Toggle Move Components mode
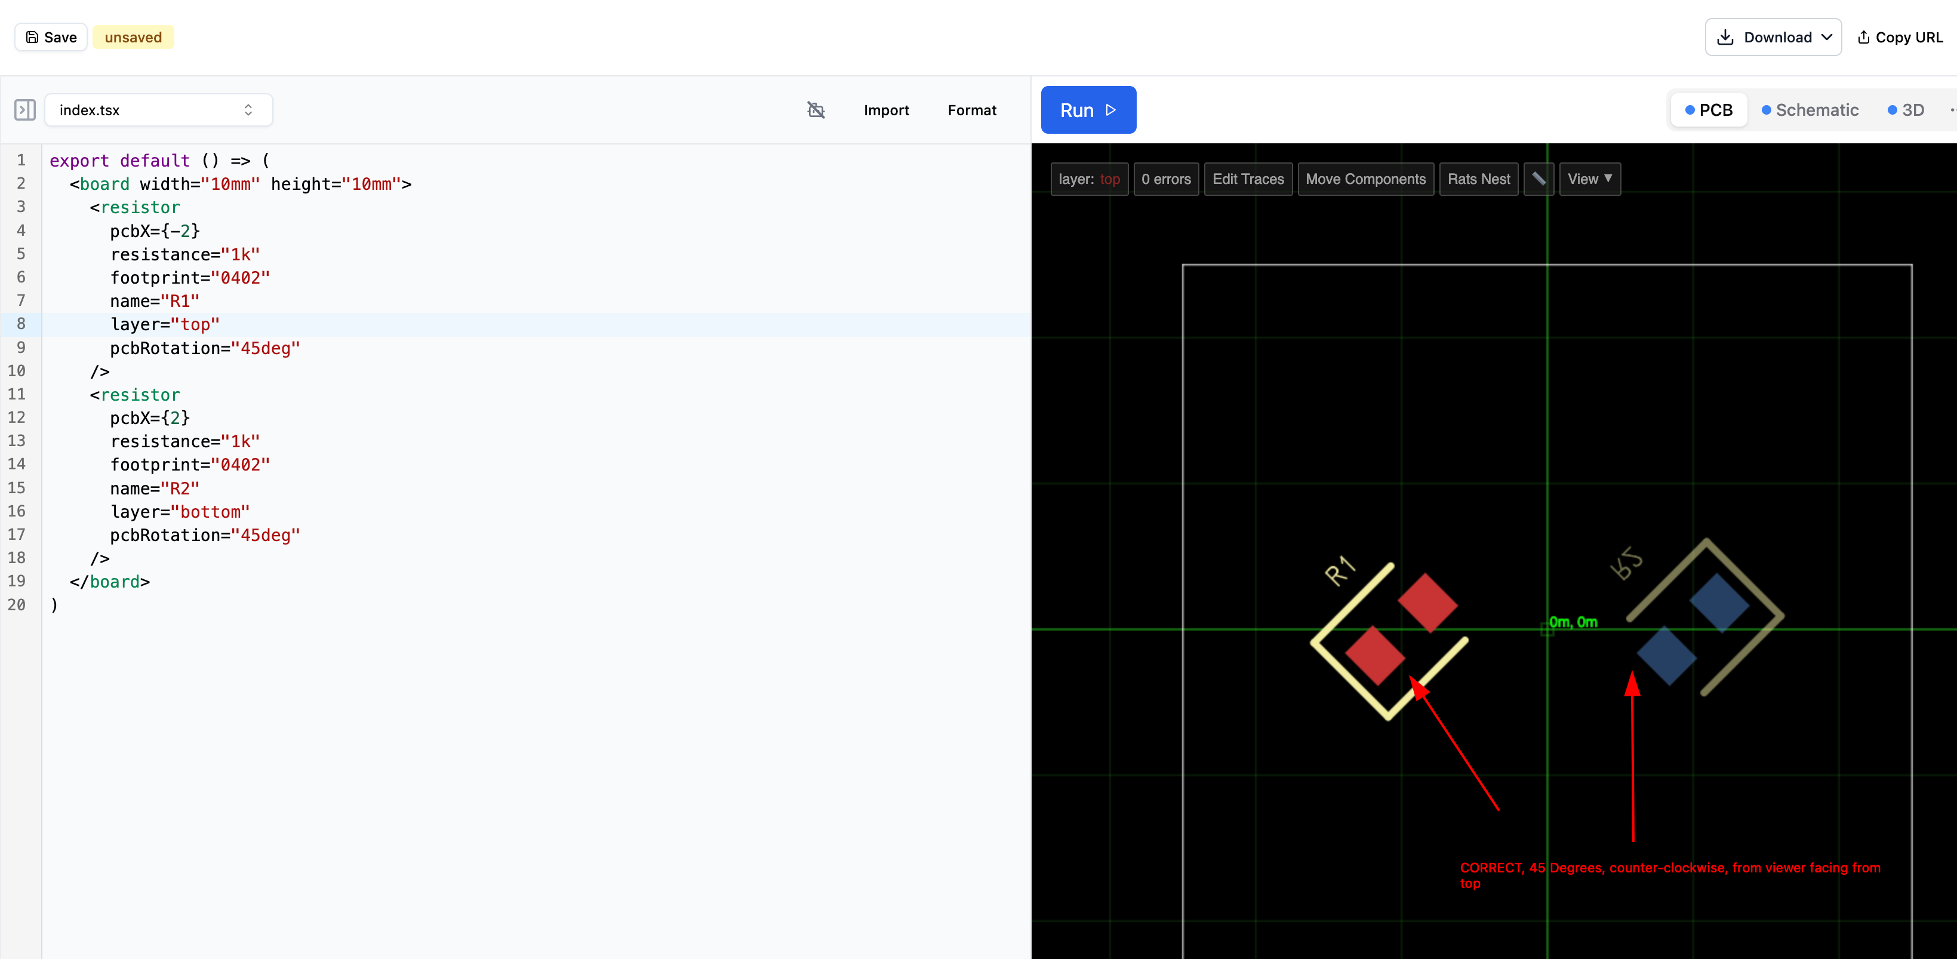Image resolution: width=1957 pixels, height=959 pixels. [x=1365, y=179]
